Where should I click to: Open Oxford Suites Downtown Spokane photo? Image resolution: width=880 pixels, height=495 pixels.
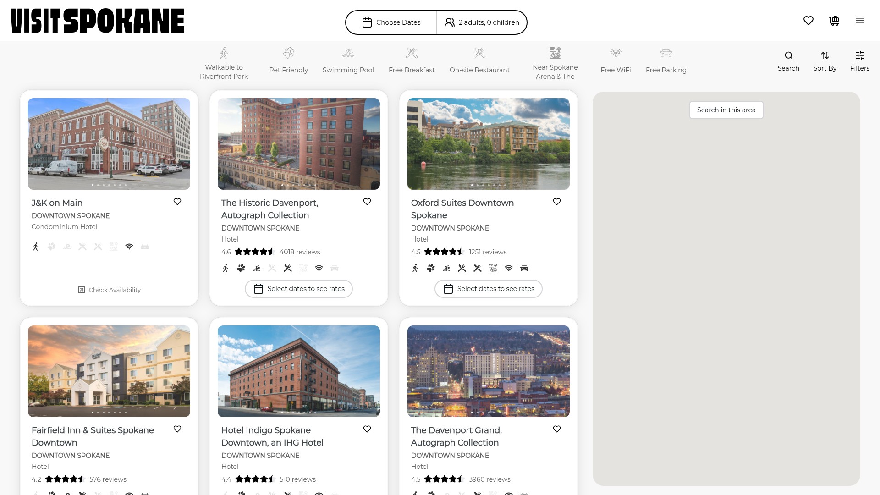click(x=489, y=144)
